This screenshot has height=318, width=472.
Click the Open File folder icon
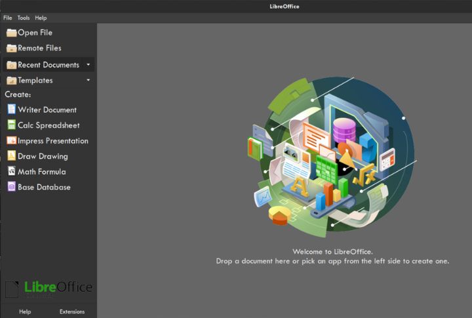(x=11, y=32)
